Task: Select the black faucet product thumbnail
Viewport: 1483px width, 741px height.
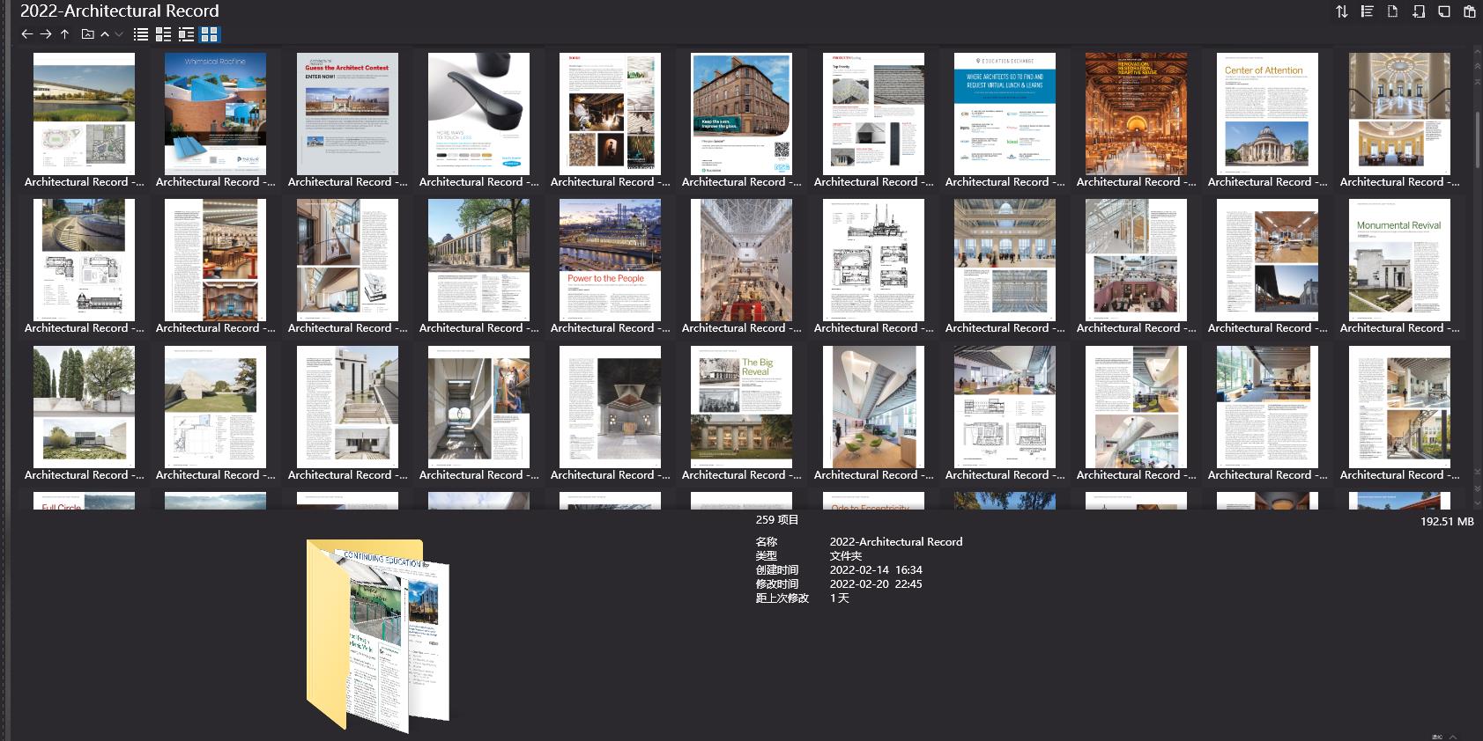Action: pos(478,114)
